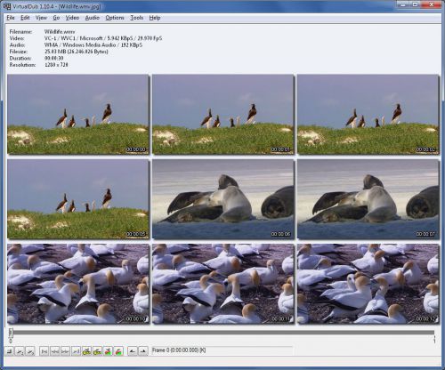This screenshot has width=445, height=370.
Task: Open the File menu
Action: pos(11,18)
